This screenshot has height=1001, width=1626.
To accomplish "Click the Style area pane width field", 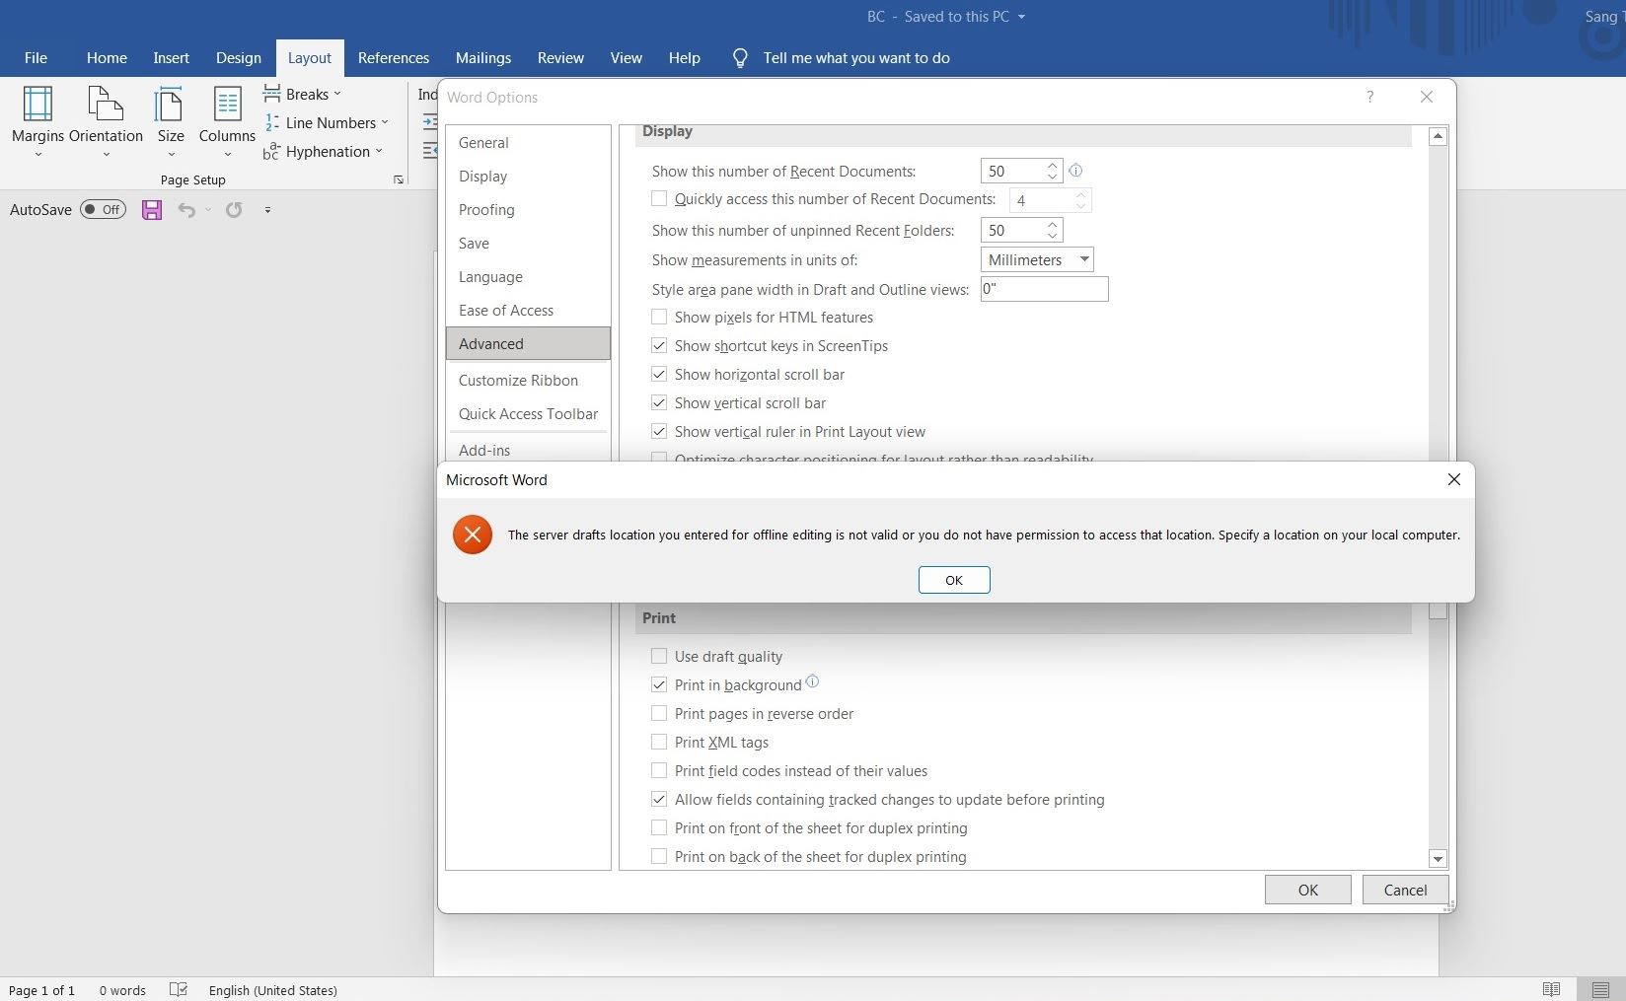I will (x=1043, y=289).
